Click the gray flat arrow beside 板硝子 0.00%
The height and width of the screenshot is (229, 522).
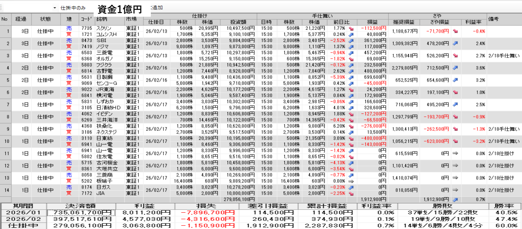click(x=351, y=181)
